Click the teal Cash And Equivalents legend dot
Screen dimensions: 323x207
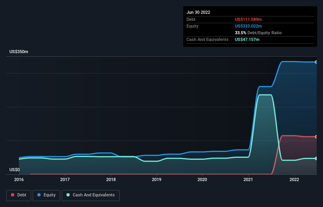tap(68, 195)
